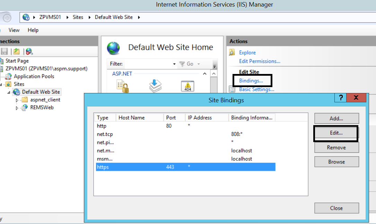Expand the aspnet_client tree node

click(x=17, y=100)
